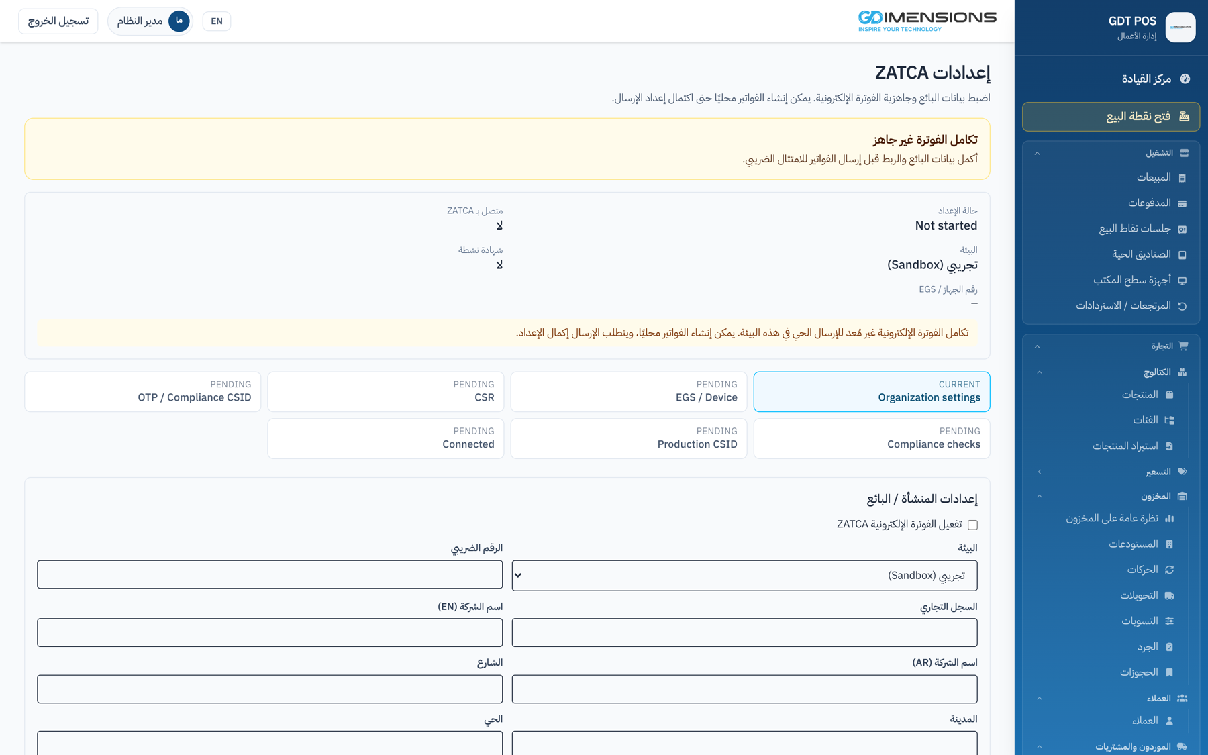Click the desktop devices monitor icon
The image size is (1208, 755).
[x=1182, y=281]
